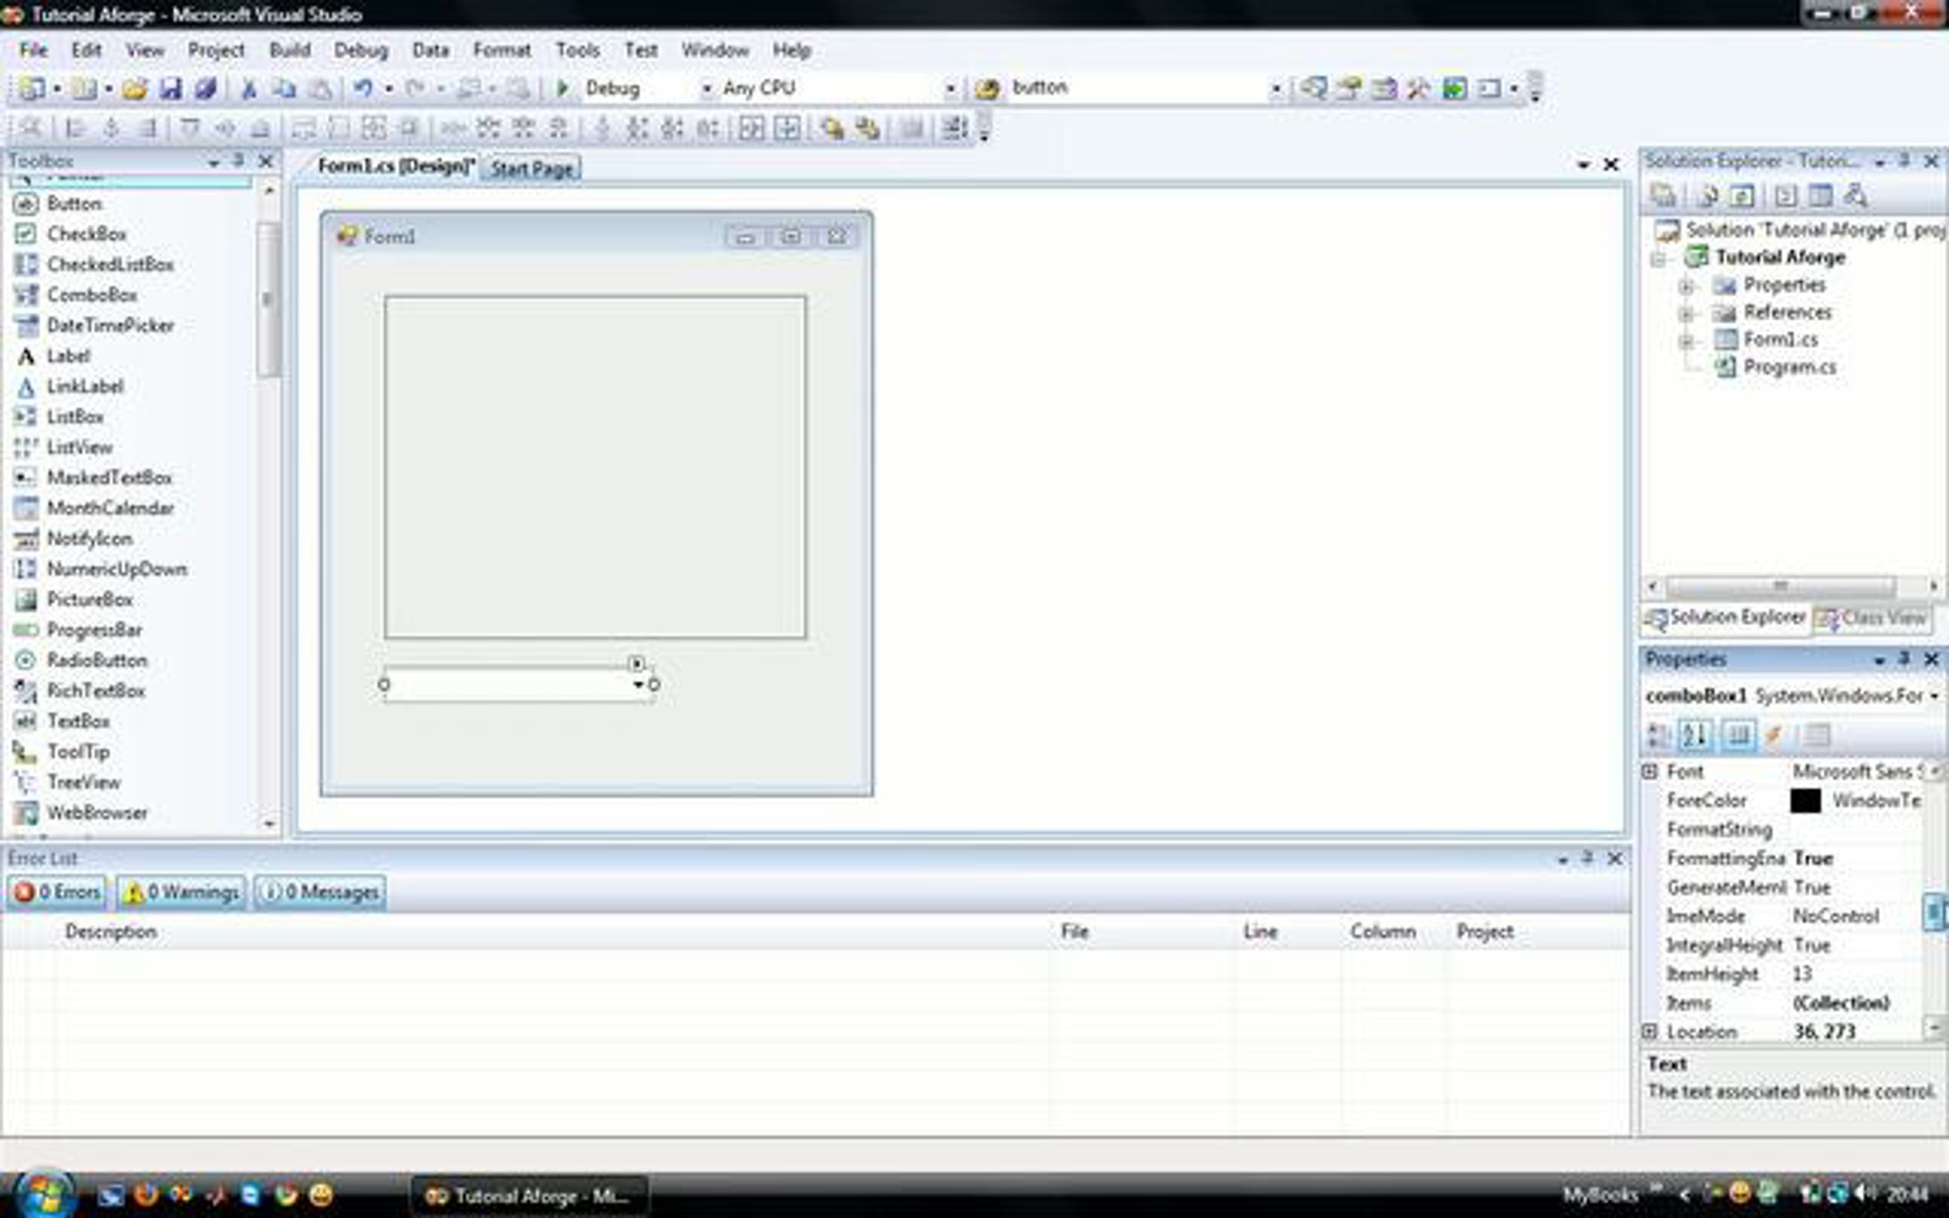The height and width of the screenshot is (1218, 1949).
Task: Click the Alphabetical sort icon in Properties
Action: click(1695, 736)
